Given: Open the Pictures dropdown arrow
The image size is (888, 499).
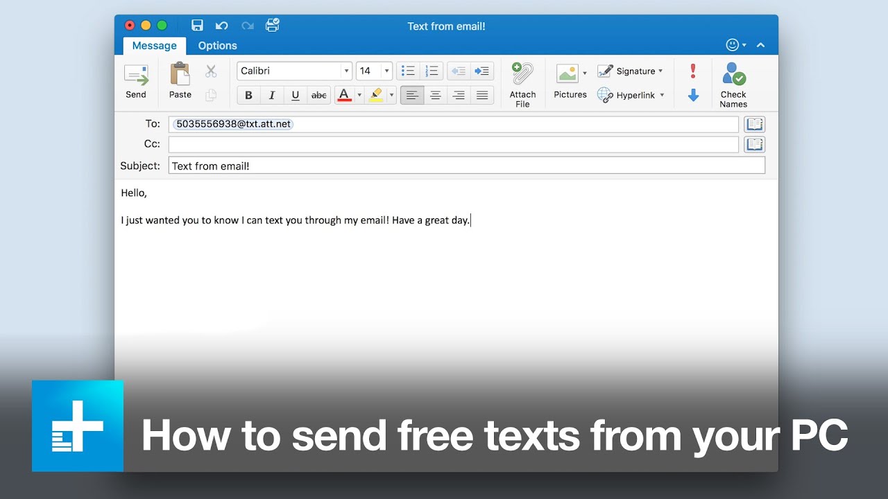Looking at the screenshot, I should point(585,73).
